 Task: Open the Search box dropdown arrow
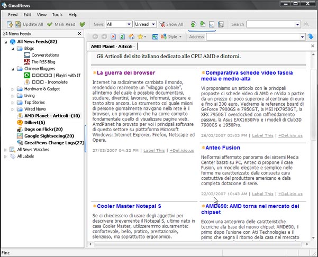click(297, 24)
